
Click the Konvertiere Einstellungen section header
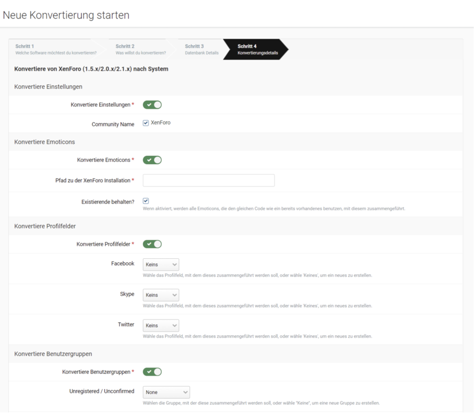click(x=48, y=86)
